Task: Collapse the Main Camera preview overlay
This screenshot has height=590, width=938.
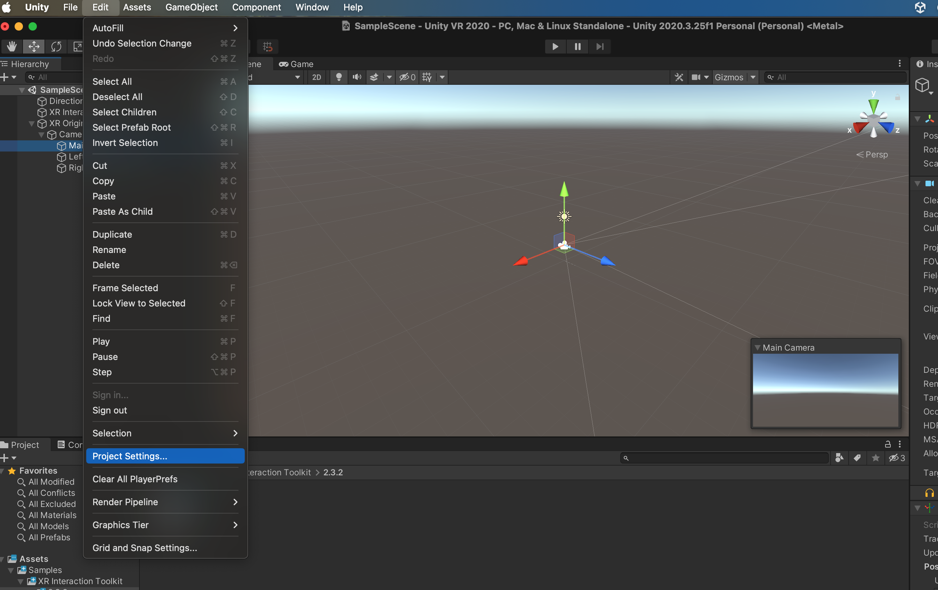Action: click(x=757, y=347)
